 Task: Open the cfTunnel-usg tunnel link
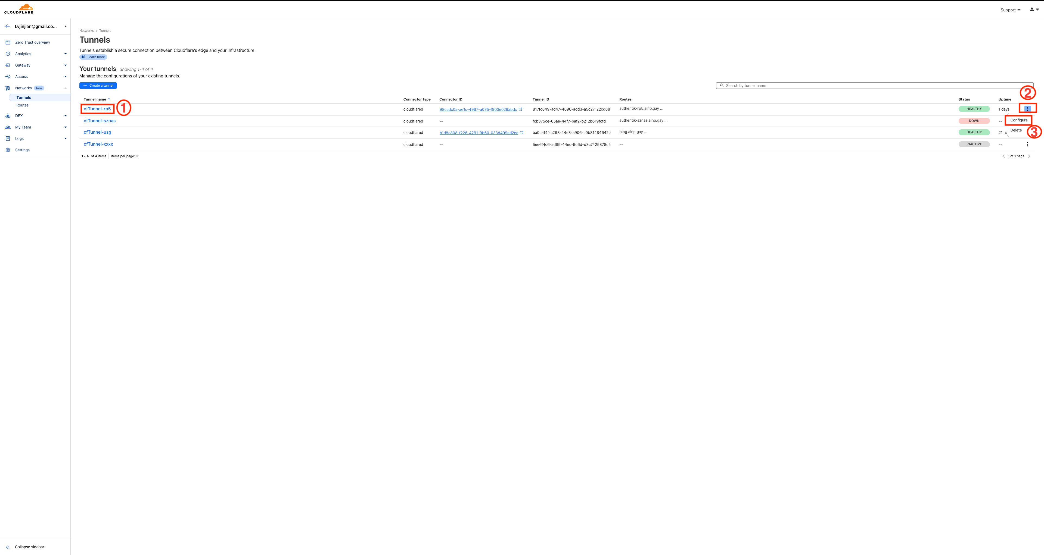tap(97, 132)
